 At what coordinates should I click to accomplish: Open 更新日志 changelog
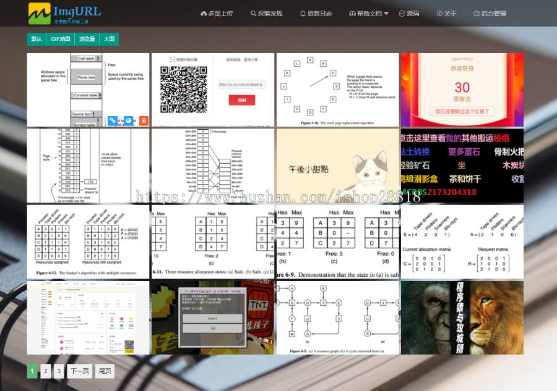pos(316,14)
